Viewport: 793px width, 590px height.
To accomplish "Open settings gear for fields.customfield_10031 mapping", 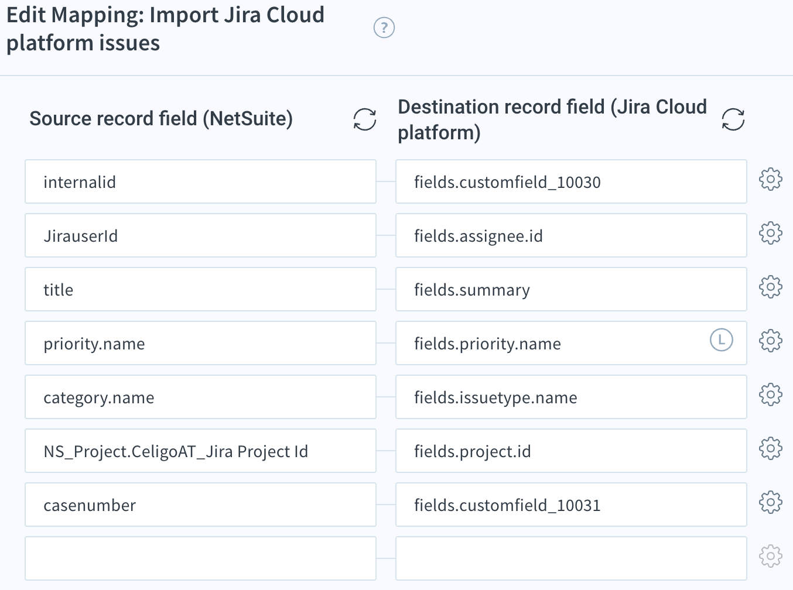I will click(771, 502).
